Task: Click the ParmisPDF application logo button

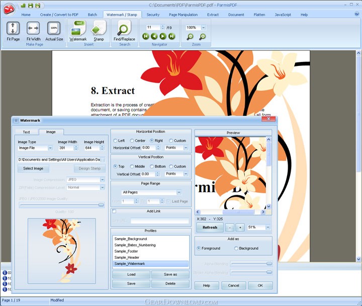Action: pyautogui.click(x=9, y=9)
